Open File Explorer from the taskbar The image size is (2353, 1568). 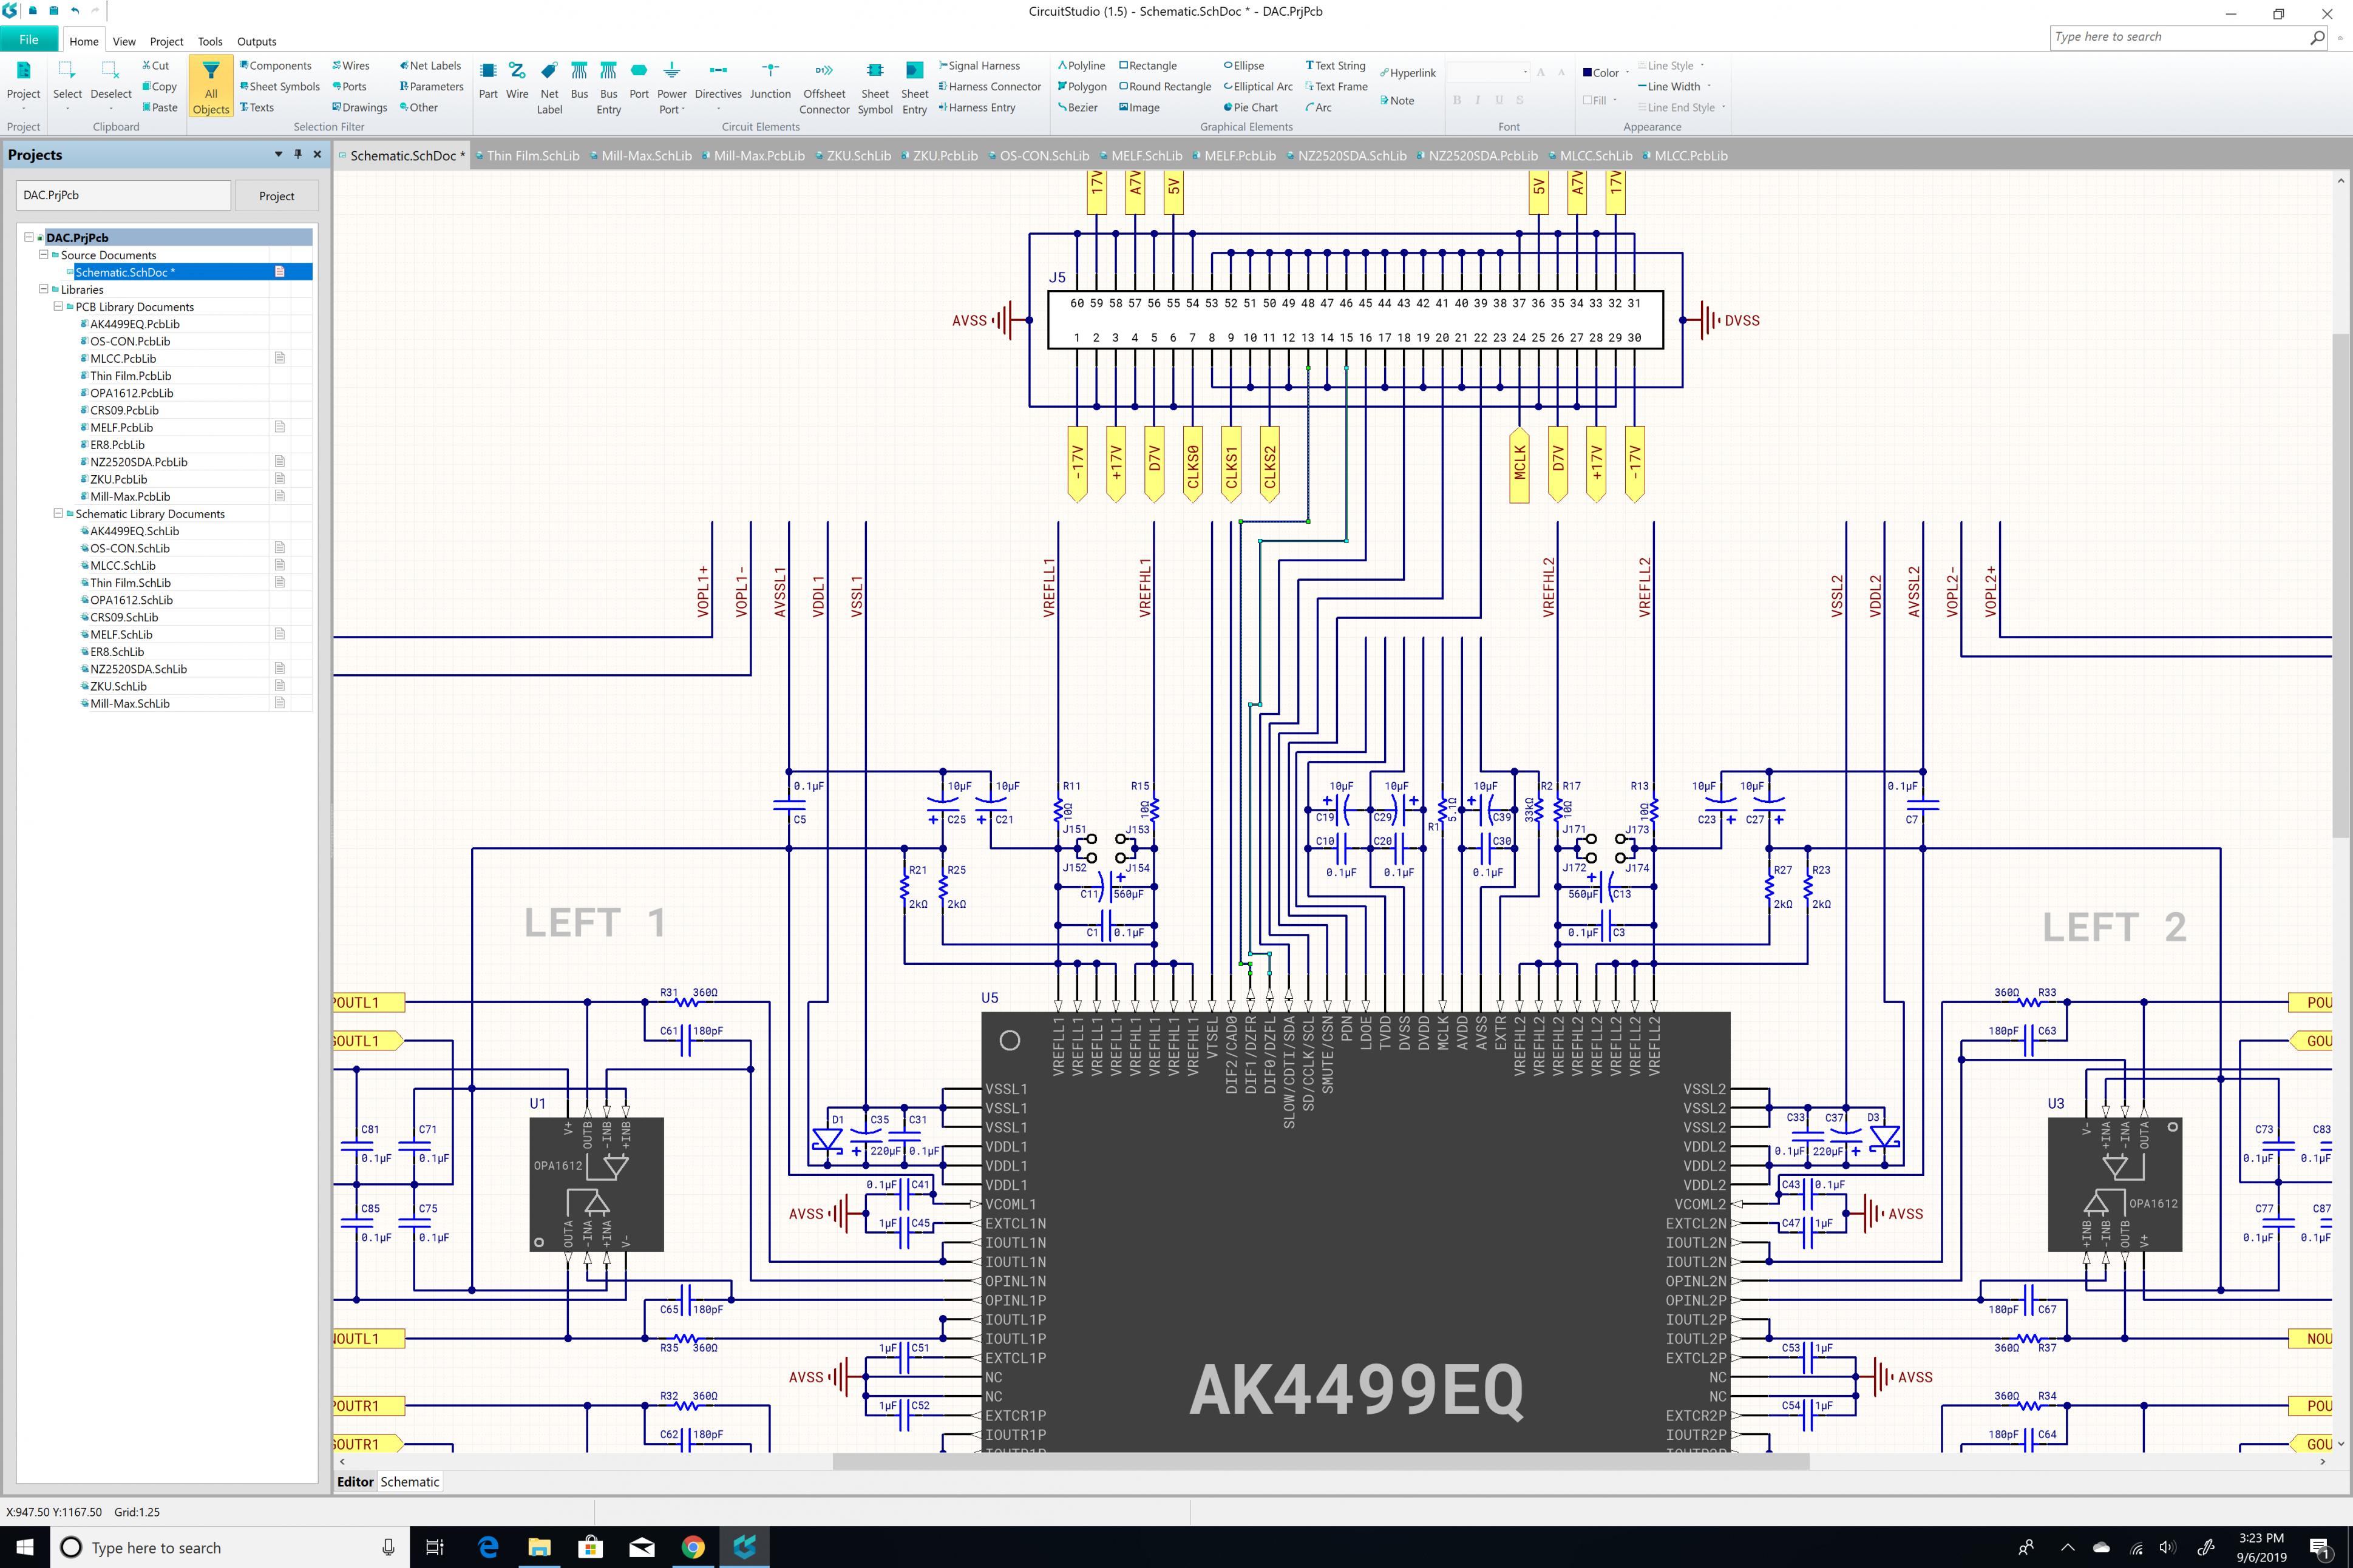[x=539, y=1547]
